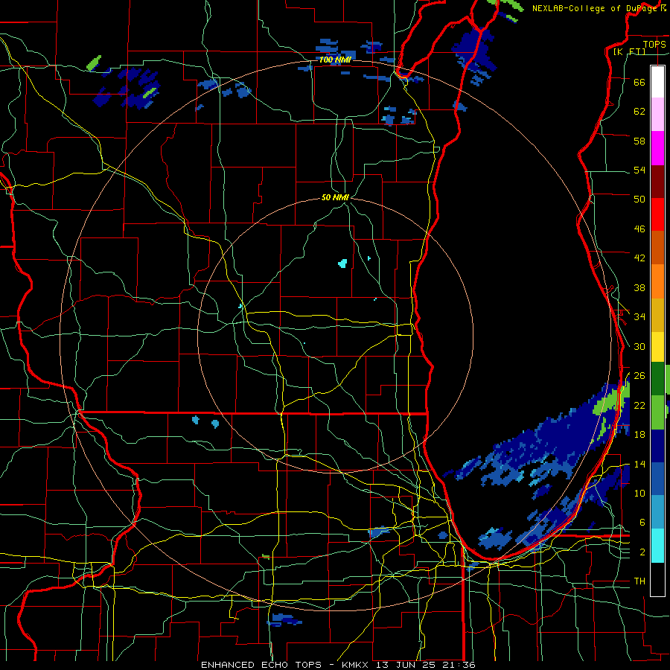Select the yellow legend swatch near 30
The width and height of the screenshot is (670, 670).
(x=657, y=346)
